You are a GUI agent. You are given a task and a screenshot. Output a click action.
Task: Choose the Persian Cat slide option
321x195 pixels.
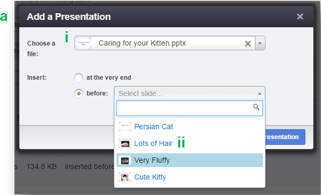tap(190, 127)
